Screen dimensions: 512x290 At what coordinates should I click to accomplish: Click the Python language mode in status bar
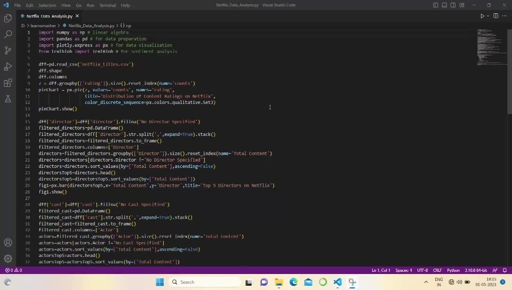(453, 270)
